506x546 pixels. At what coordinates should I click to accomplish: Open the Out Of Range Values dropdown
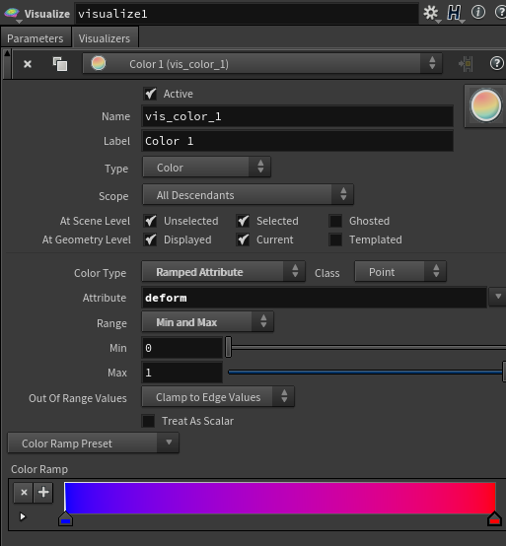tap(218, 397)
